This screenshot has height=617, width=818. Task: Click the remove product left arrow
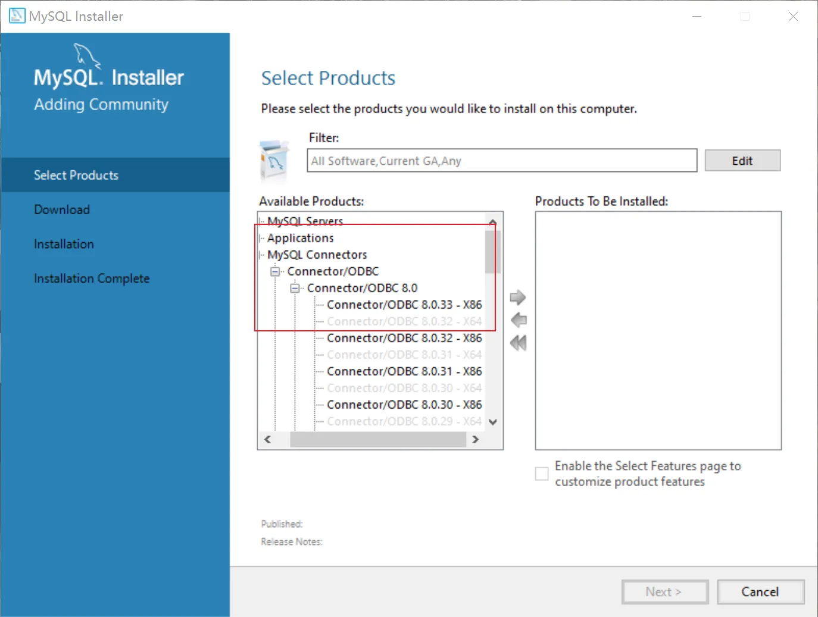coord(519,320)
